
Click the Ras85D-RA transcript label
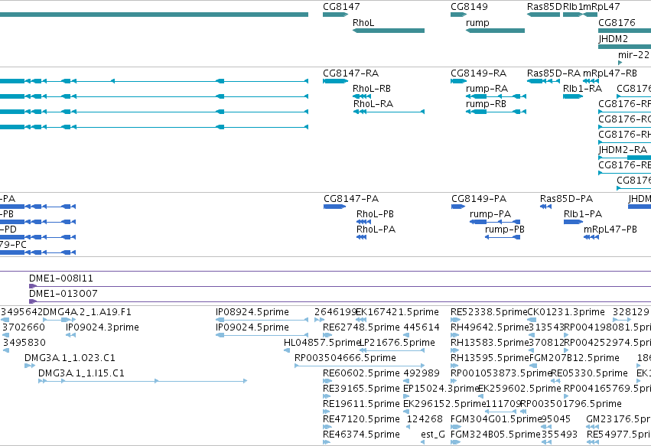click(554, 73)
